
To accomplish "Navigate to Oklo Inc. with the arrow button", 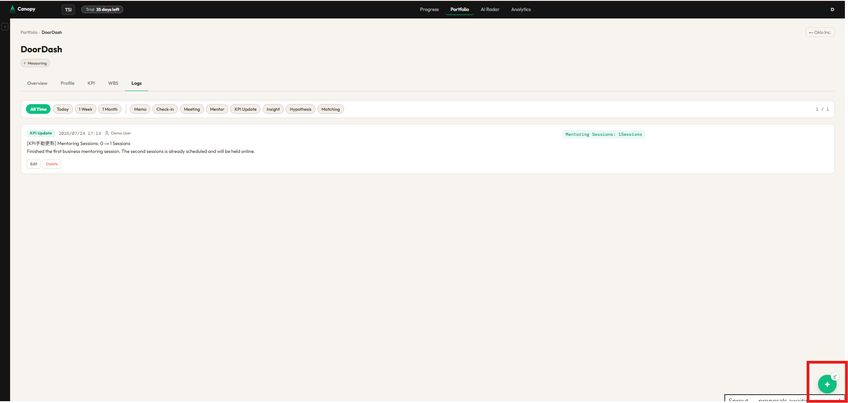I will tap(820, 33).
